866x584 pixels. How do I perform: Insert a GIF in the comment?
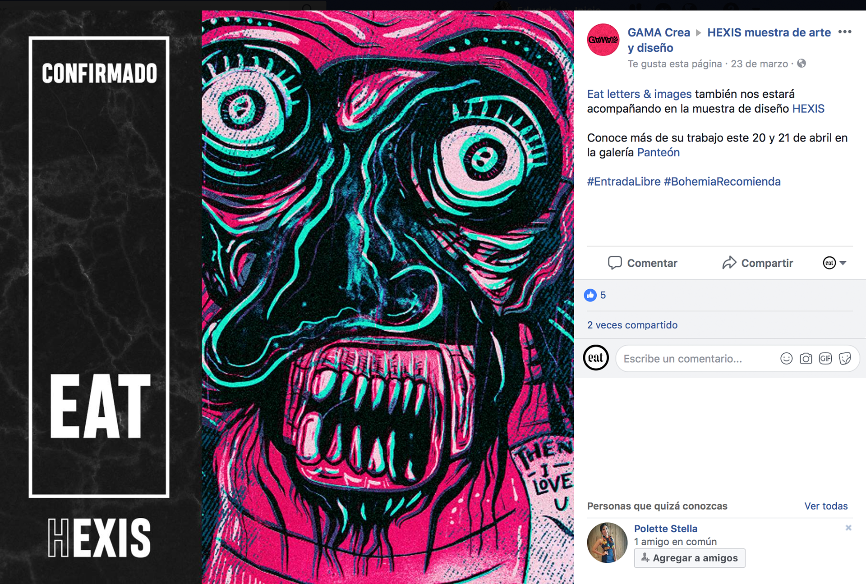click(825, 359)
